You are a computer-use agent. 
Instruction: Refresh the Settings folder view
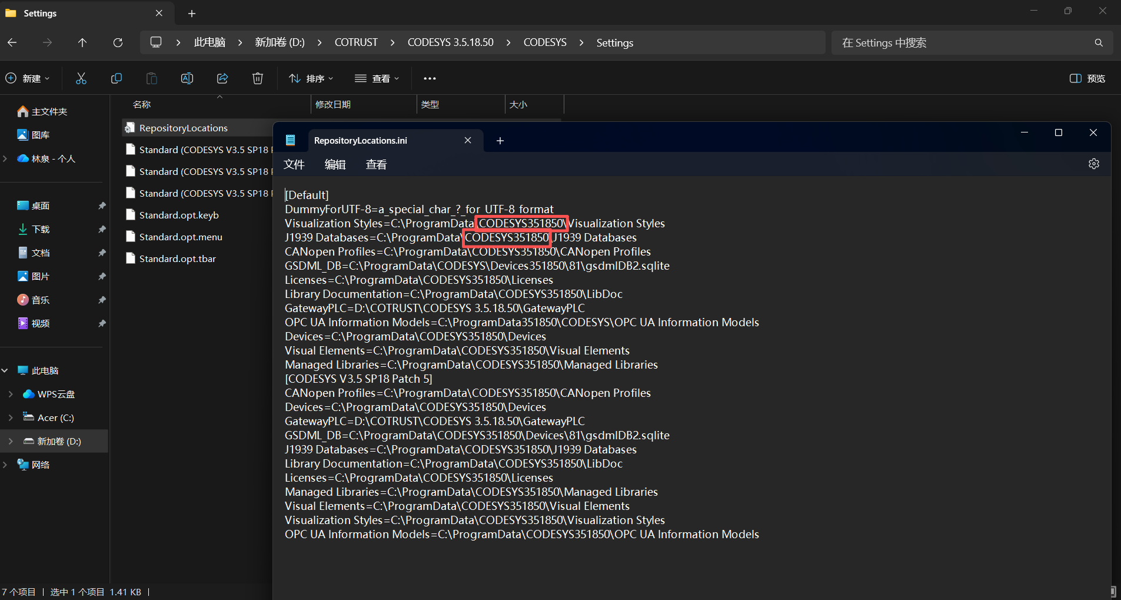[118, 42]
